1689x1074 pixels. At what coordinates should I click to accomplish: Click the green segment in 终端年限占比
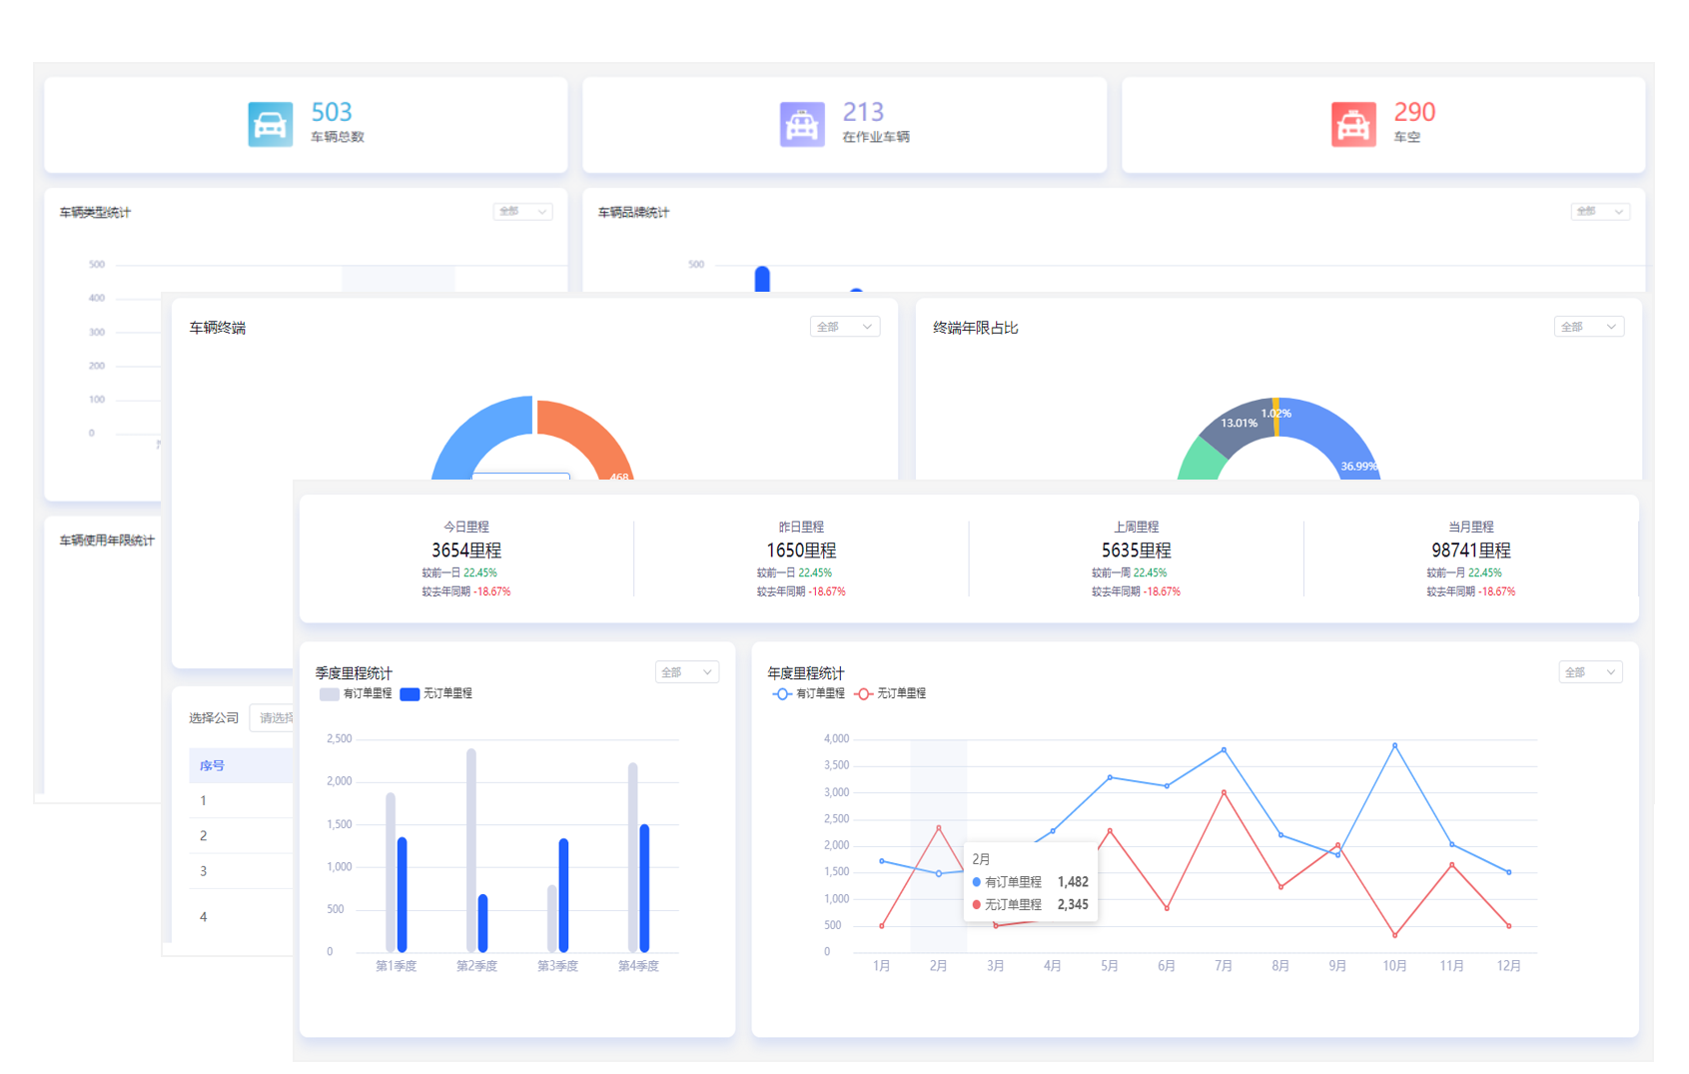(x=1203, y=463)
